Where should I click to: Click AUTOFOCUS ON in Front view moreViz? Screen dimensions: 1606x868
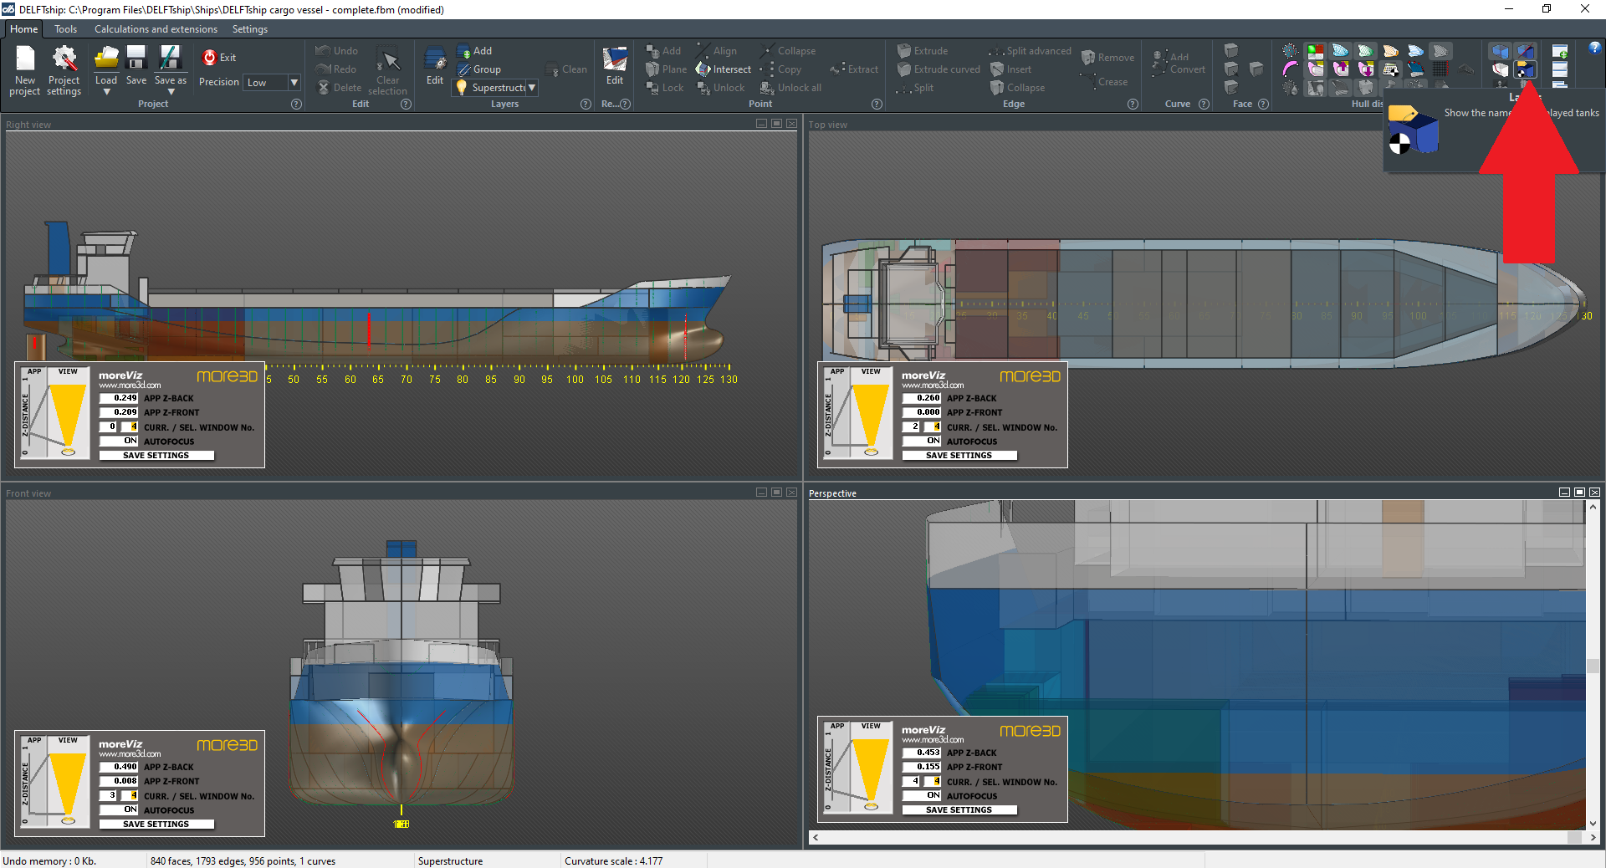[x=119, y=809]
